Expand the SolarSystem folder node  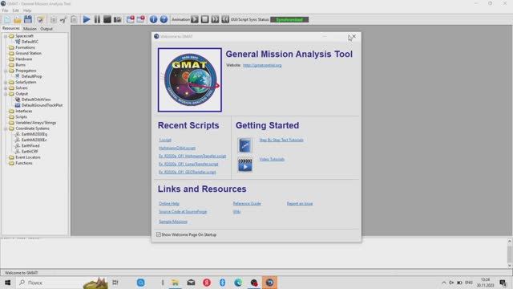pos(6,82)
